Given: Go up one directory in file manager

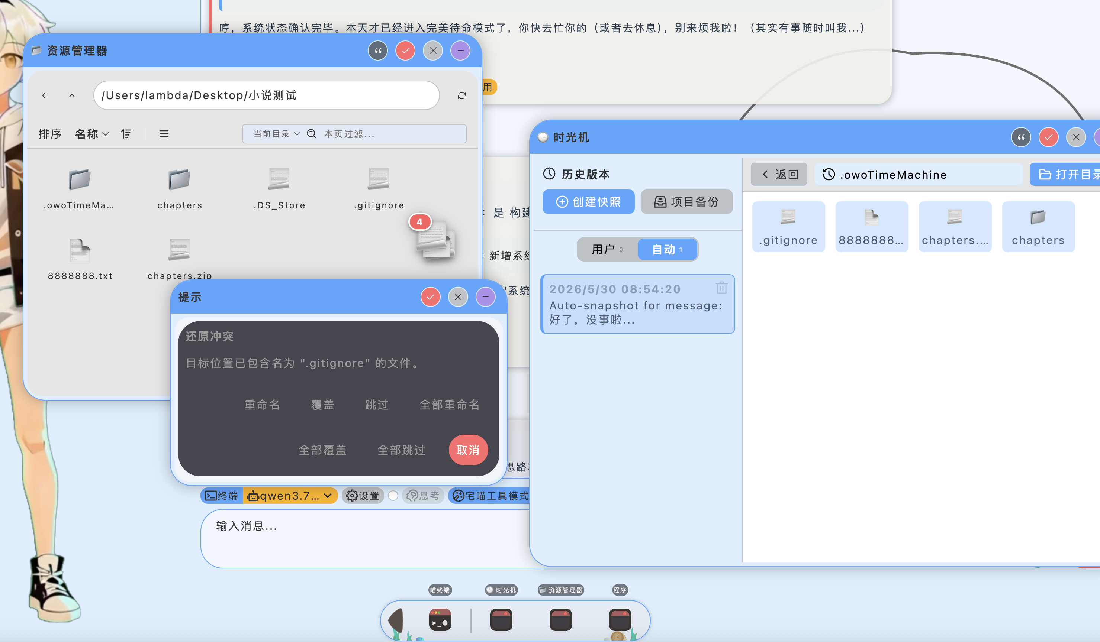Looking at the screenshot, I should [x=72, y=95].
